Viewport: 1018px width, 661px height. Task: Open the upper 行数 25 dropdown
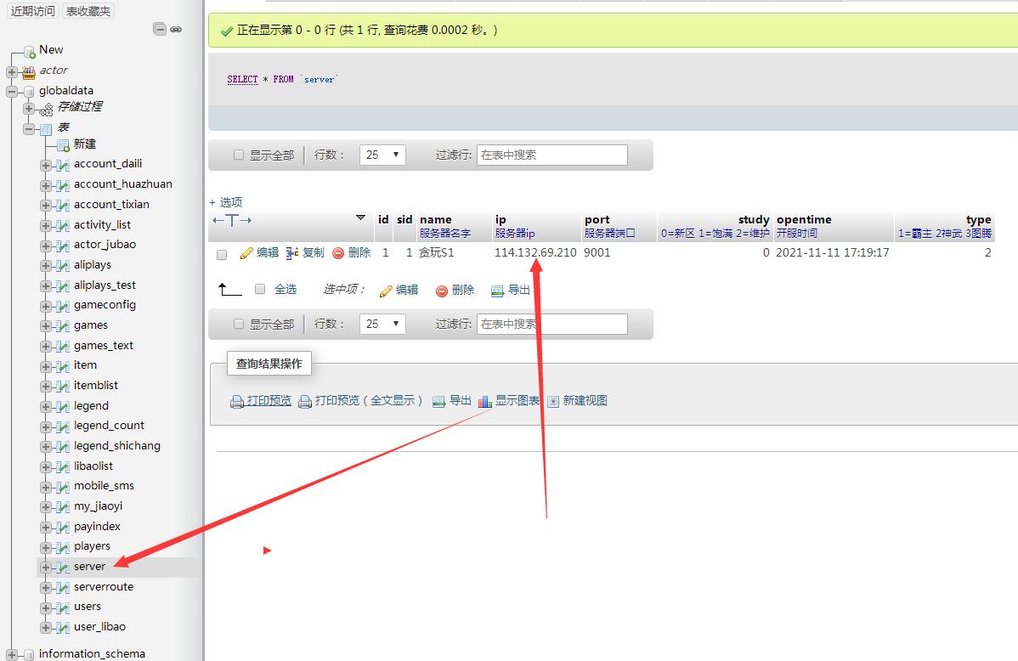[383, 155]
